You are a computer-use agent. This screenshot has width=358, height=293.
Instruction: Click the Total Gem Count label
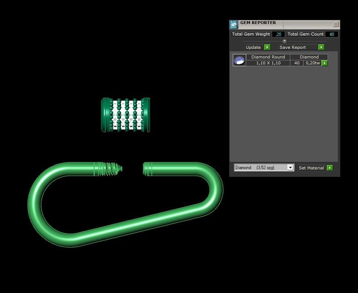(x=305, y=34)
